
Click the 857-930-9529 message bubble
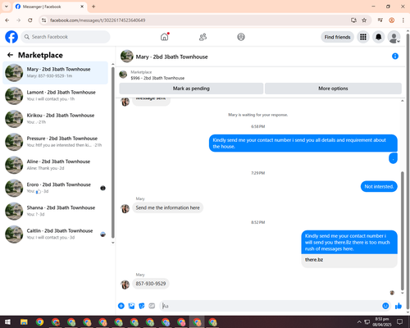pos(151,284)
